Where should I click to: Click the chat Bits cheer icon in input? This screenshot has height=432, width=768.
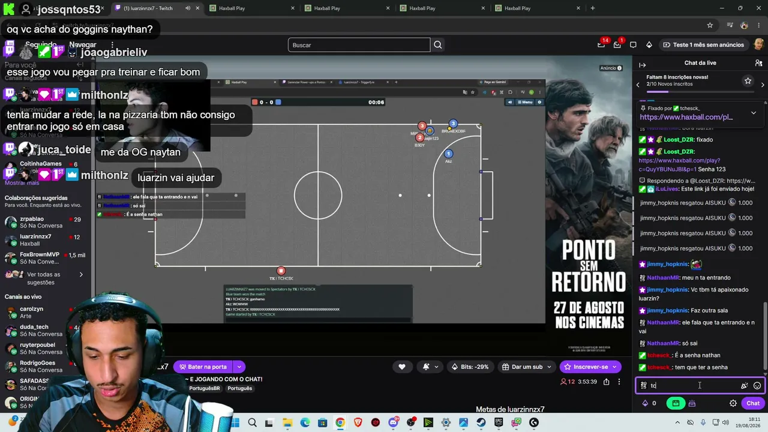point(745,386)
